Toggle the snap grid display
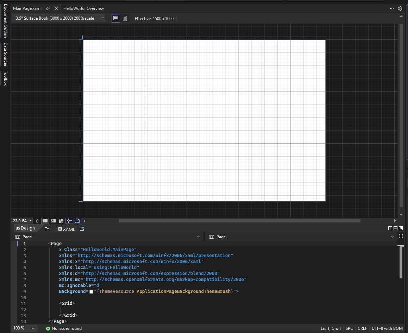Image resolution: width=408 pixels, height=333 pixels. pos(45,221)
